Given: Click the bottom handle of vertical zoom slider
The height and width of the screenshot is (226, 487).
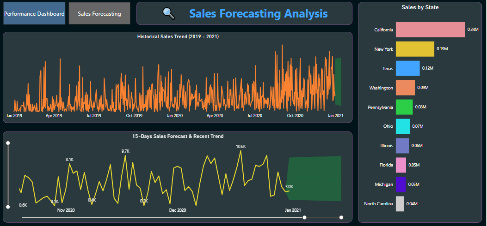Looking at the screenshot, I should (x=8, y=207).
